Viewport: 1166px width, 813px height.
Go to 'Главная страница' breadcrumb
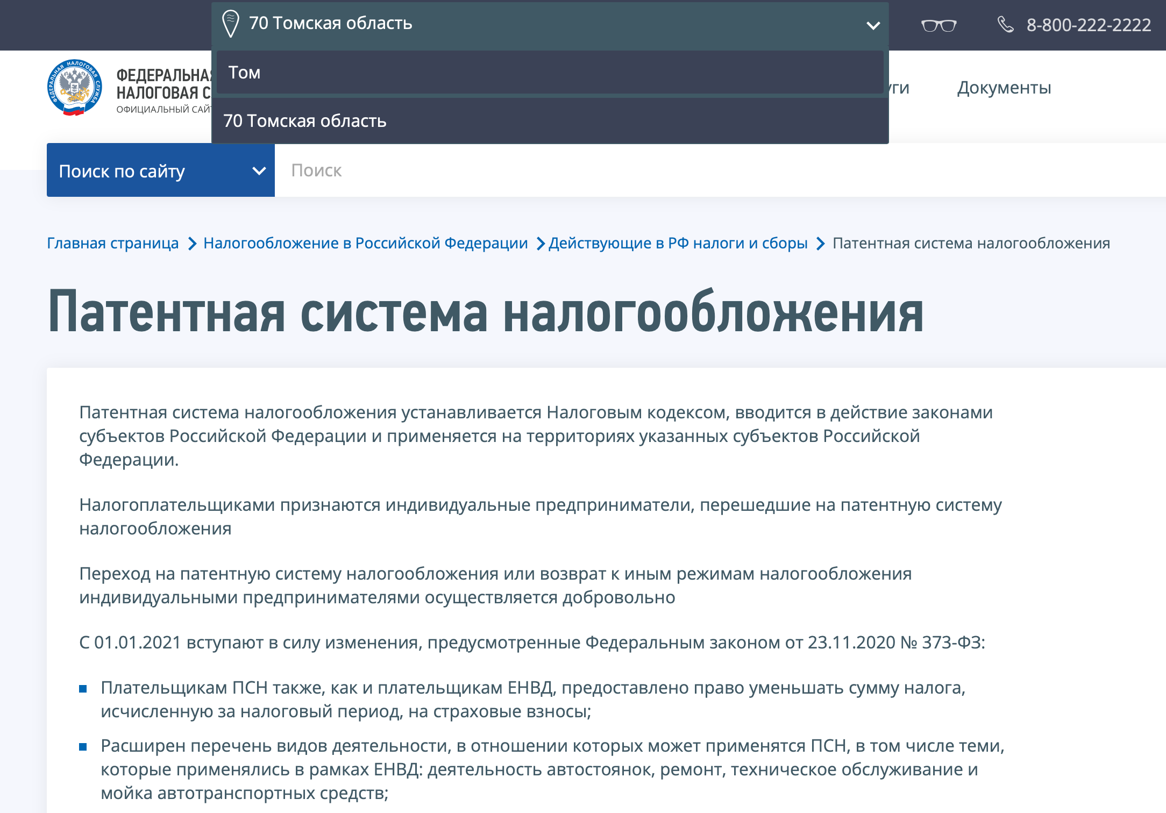[112, 243]
